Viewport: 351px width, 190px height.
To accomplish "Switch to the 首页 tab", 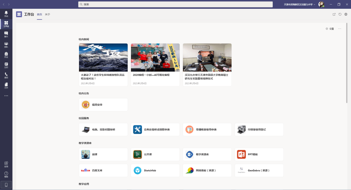I will point(39,15).
